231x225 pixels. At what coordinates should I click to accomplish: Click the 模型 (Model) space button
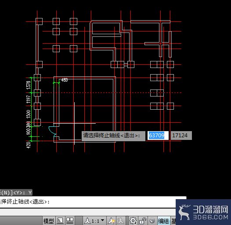tap(49, 221)
